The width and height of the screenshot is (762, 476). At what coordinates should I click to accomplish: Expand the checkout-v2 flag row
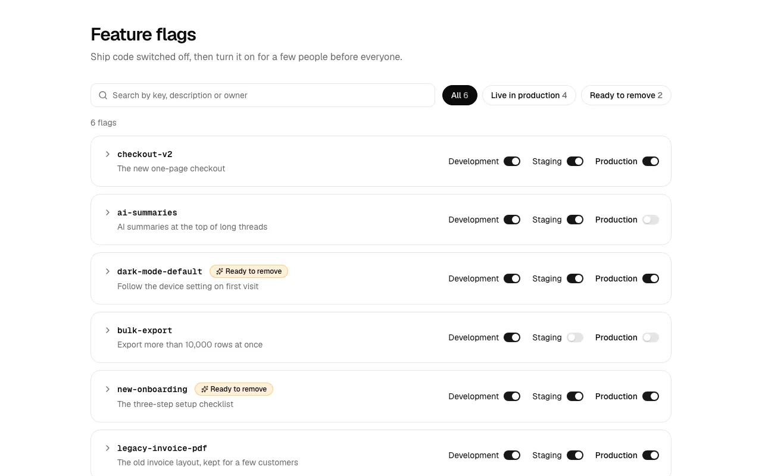[x=108, y=154]
